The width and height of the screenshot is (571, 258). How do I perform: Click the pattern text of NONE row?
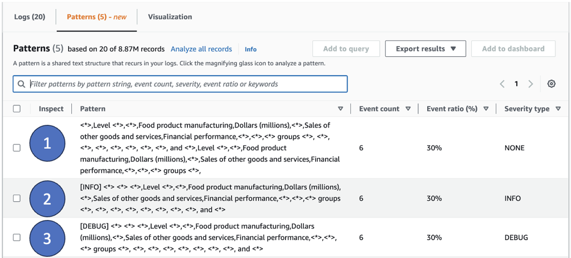[210, 148]
